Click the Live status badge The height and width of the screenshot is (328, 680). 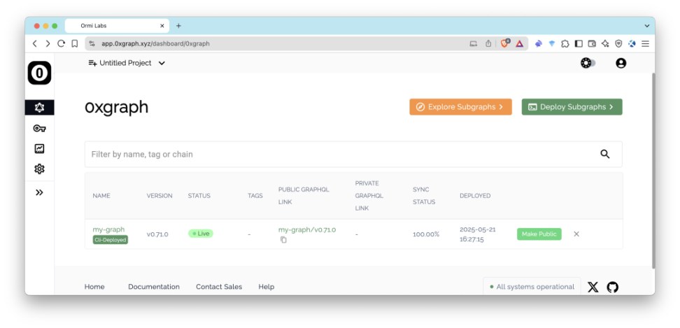click(x=200, y=234)
